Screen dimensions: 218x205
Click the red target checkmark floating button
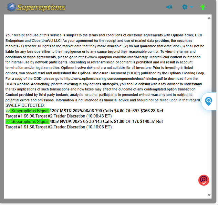click(204, 180)
